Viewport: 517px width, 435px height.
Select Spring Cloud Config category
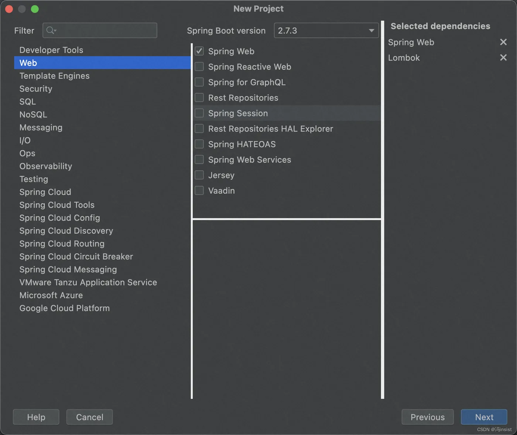click(102, 218)
